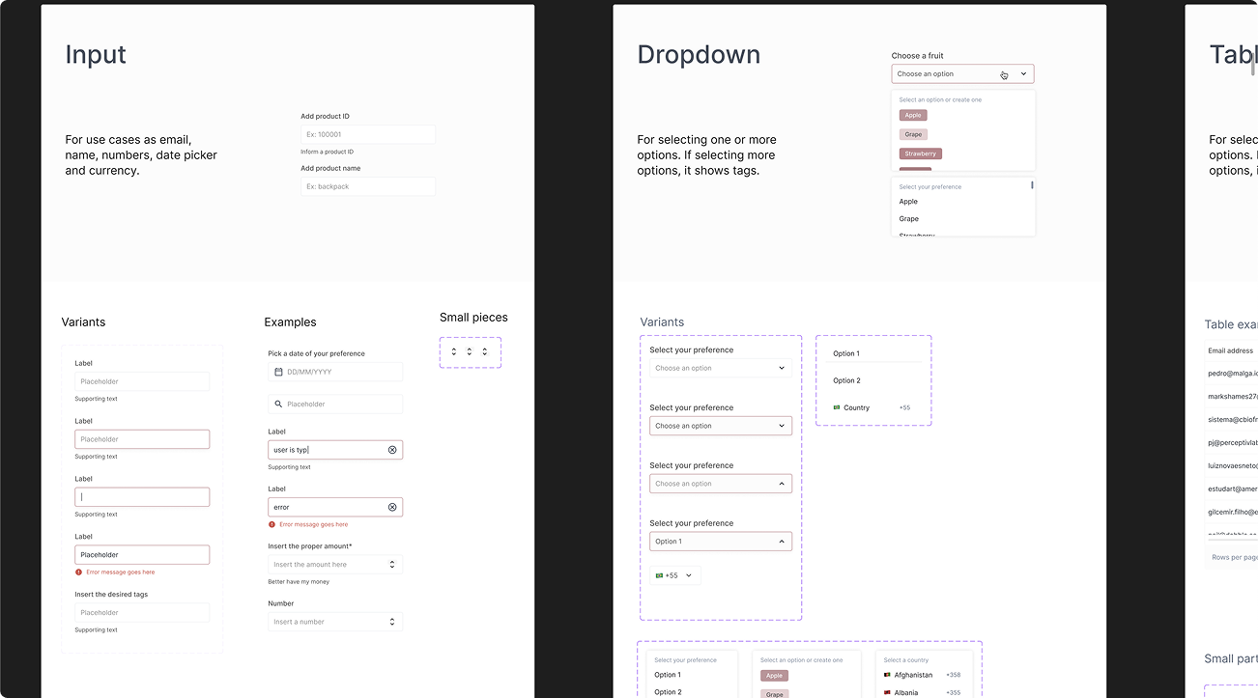This screenshot has width=1258, height=698.
Task: Click the "Better have my money" helper text
Action: pos(299,582)
